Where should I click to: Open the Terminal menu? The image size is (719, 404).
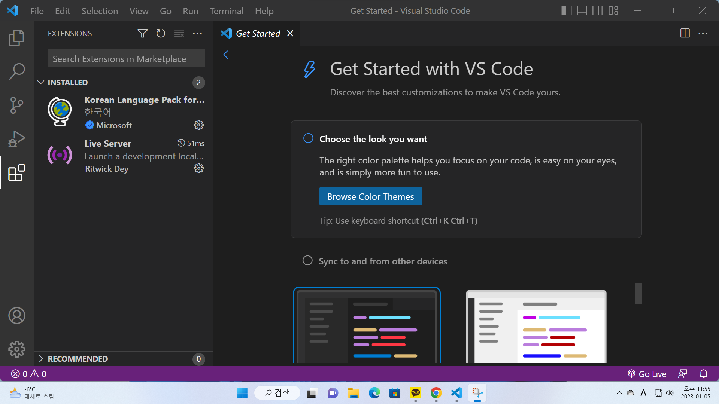coord(227,11)
